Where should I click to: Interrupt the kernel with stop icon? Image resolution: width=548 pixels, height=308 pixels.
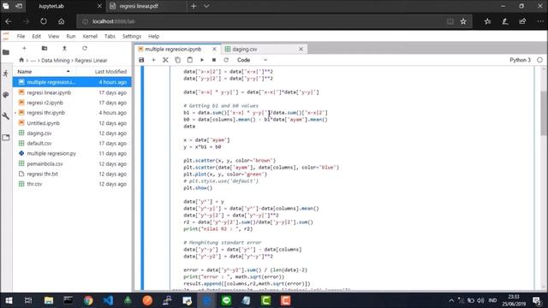click(x=214, y=60)
